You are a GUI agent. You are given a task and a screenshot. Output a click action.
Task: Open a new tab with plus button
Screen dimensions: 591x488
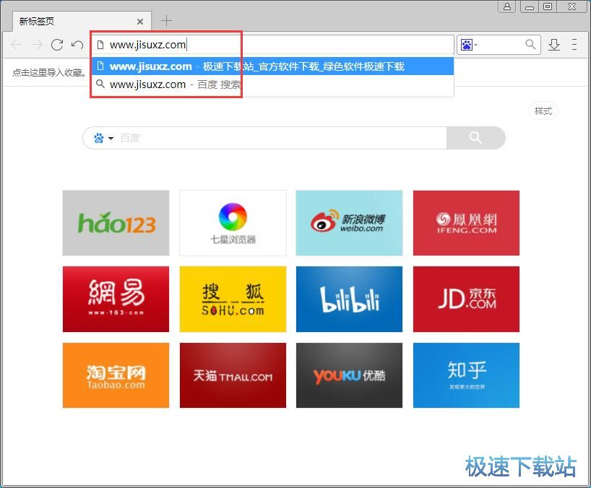tap(166, 21)
